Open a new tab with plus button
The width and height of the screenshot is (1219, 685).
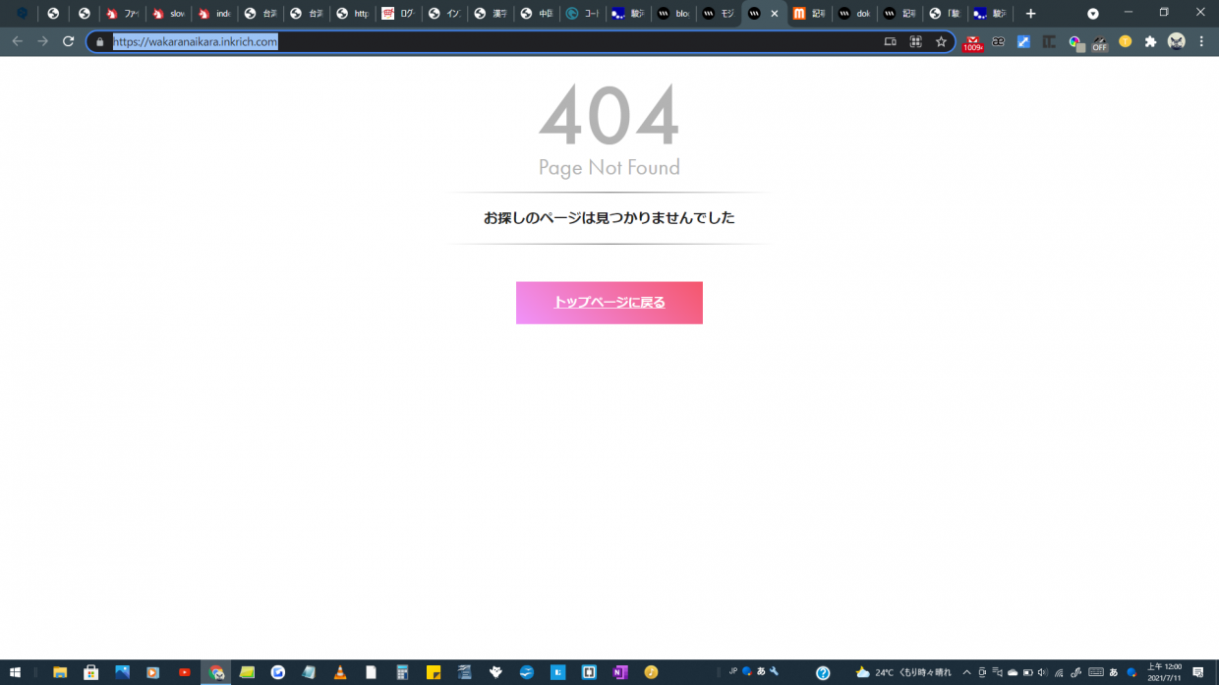(1030, 14)
